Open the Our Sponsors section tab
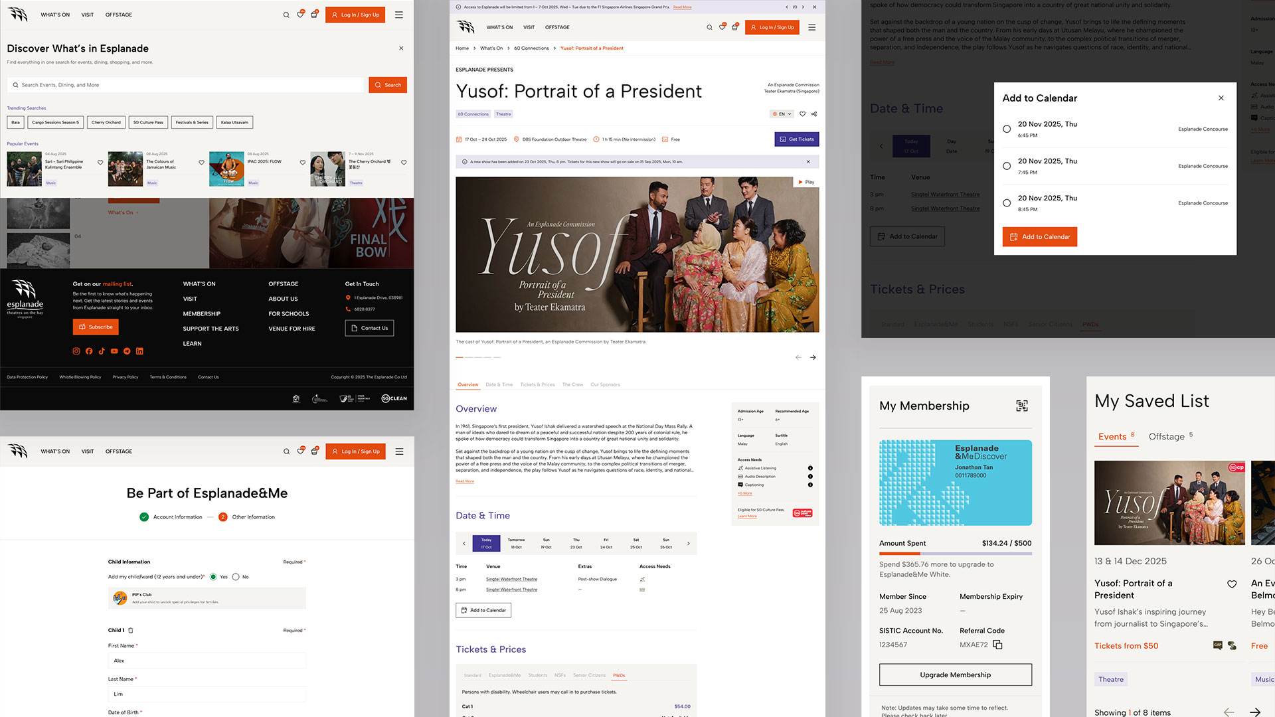 (x=605, y=384)
